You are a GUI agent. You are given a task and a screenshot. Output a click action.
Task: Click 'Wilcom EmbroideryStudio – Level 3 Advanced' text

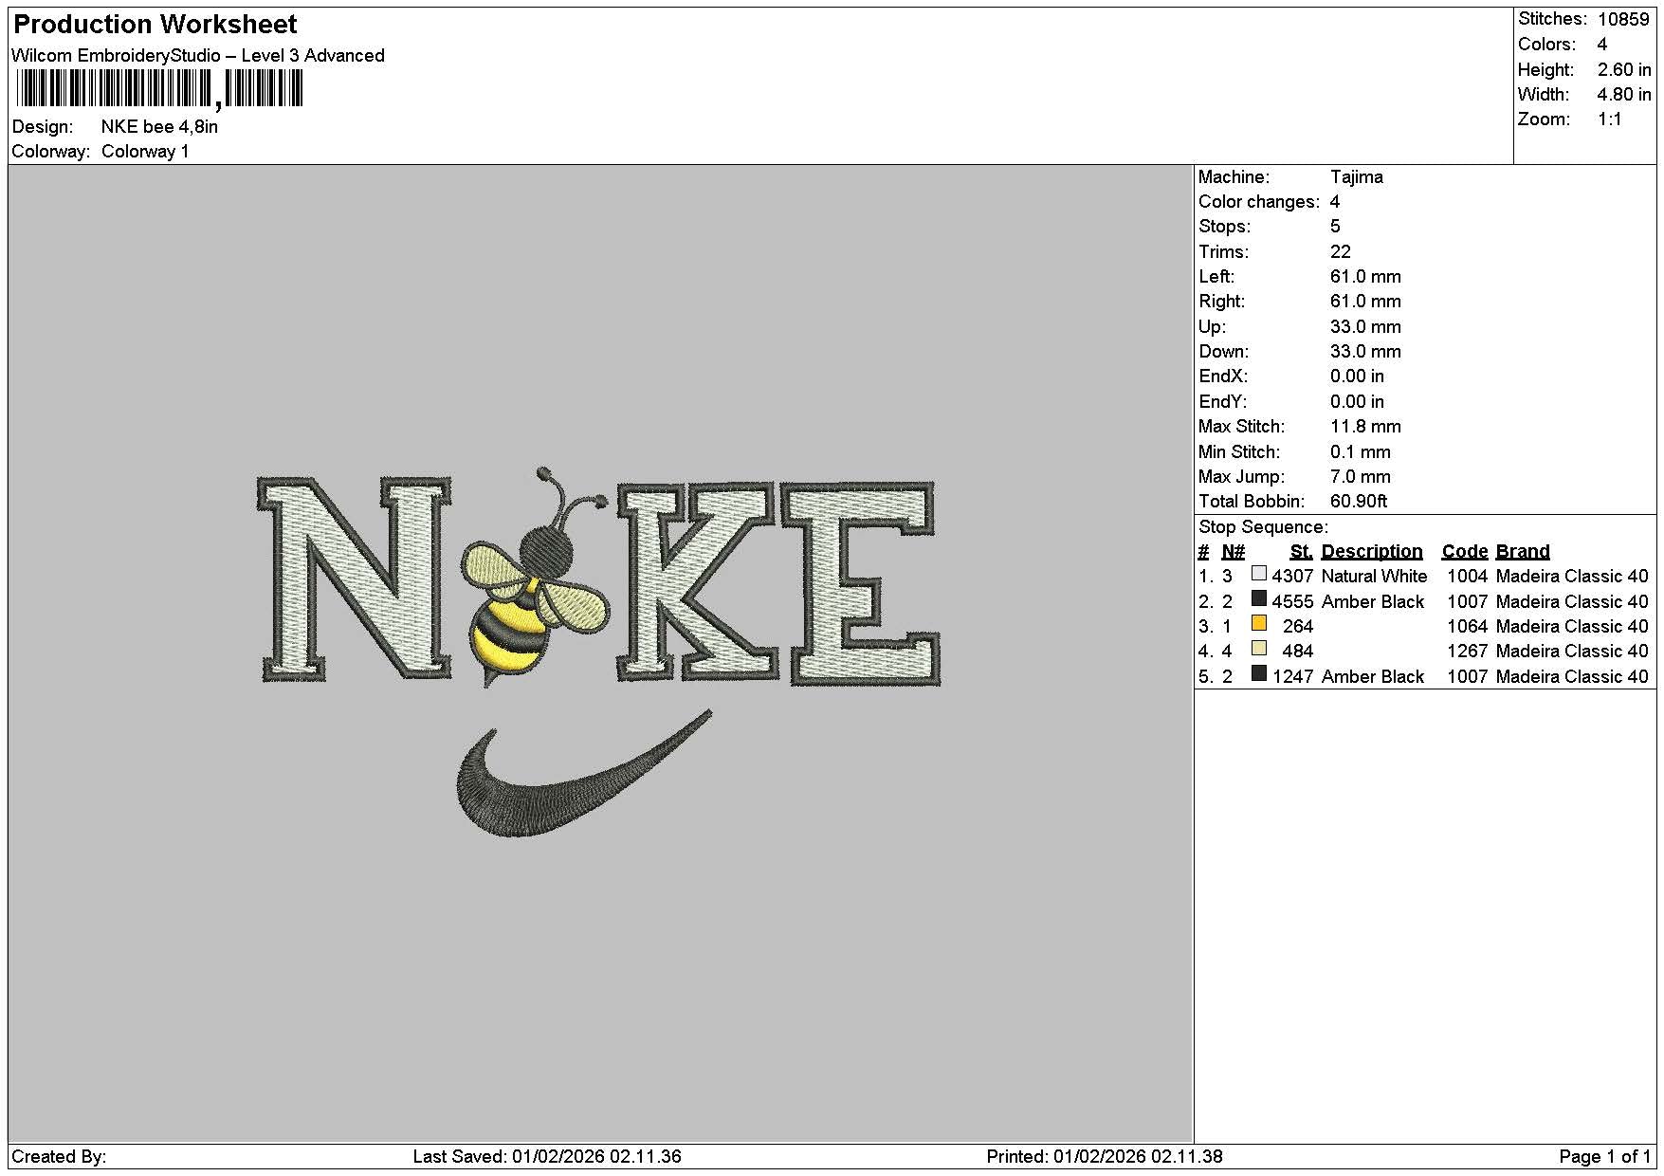[x=198, y=56]
